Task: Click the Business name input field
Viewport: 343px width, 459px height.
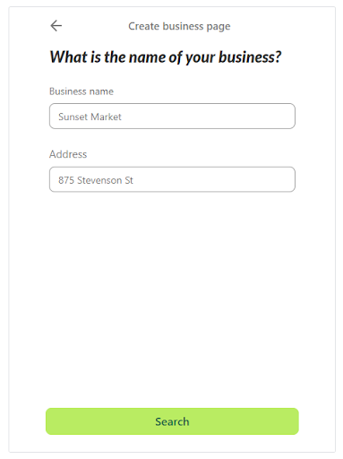Action: [172, 117]
